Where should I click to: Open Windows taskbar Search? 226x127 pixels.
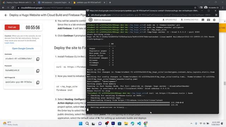point(87,123)
